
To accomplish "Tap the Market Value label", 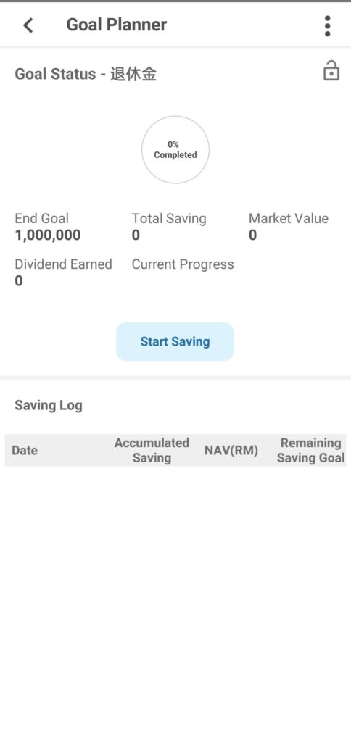I will pyautogui.click(x=289, y=219).
